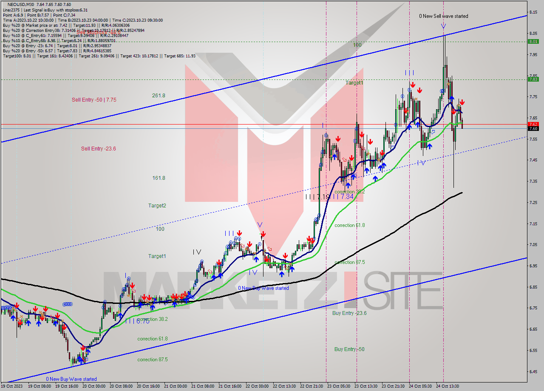544x391 pixels.
Task: Click the '22 Oct 13:30' time axis label
Action: (284, 386)
